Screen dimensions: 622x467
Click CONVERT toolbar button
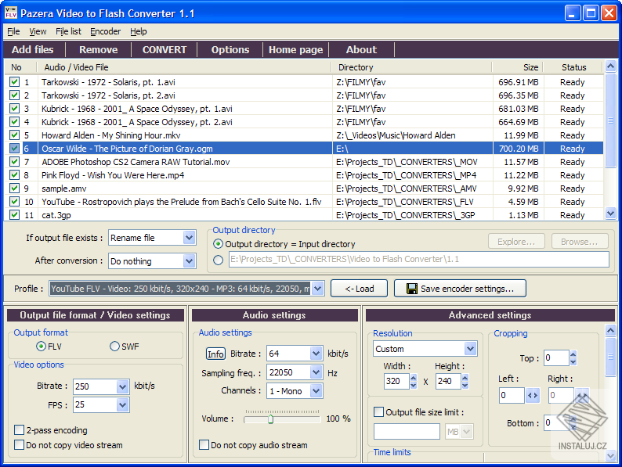[x=165, y=49]
